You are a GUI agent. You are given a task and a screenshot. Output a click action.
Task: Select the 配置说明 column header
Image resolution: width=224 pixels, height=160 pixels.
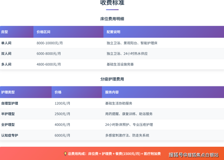114,32
